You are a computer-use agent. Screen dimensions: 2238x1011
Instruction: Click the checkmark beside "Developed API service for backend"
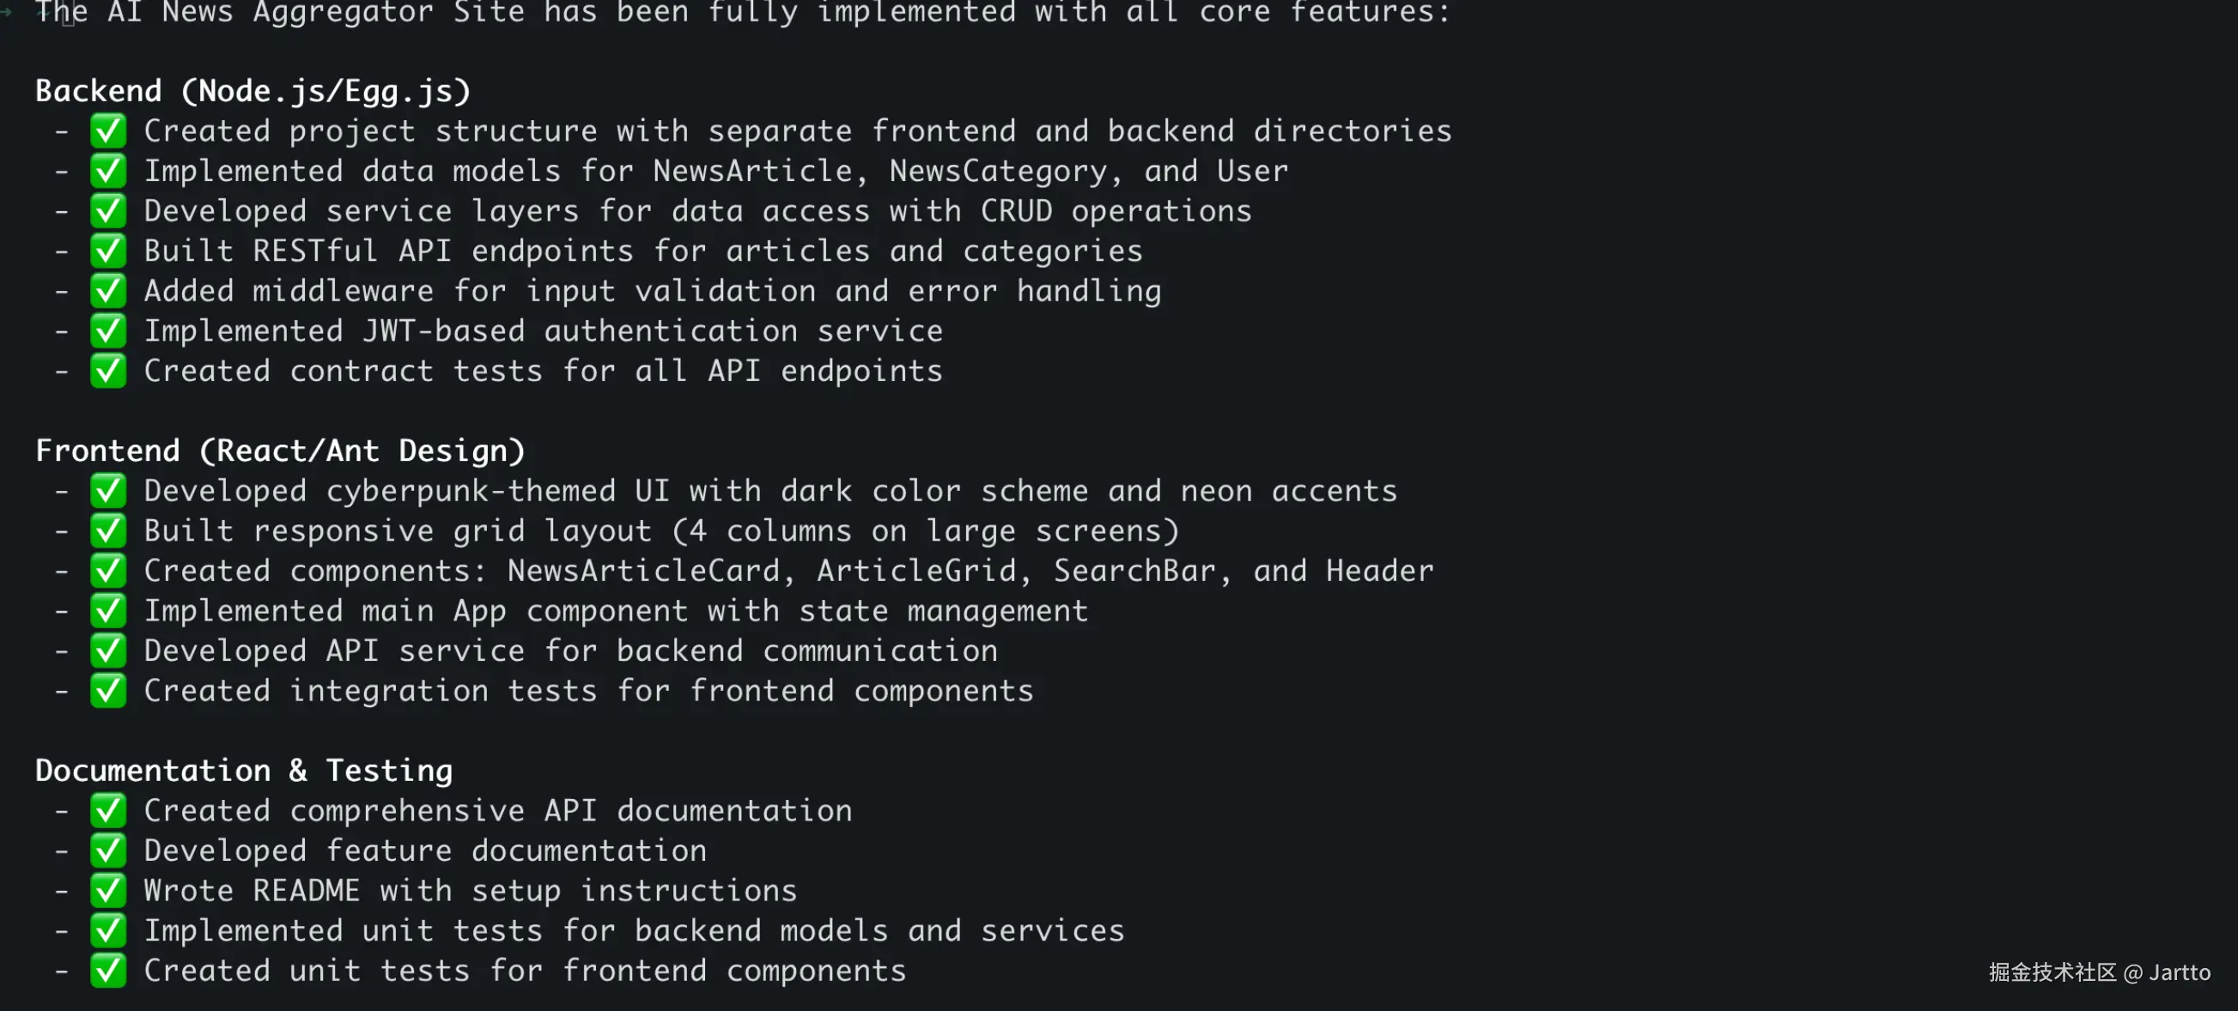tap(107, 651)
